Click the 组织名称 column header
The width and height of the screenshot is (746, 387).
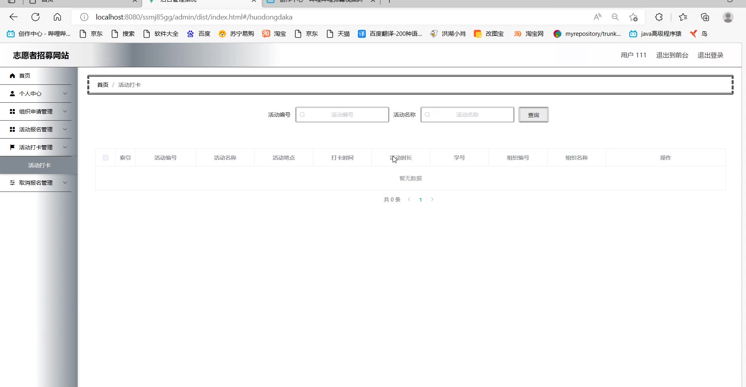(577, 158)
